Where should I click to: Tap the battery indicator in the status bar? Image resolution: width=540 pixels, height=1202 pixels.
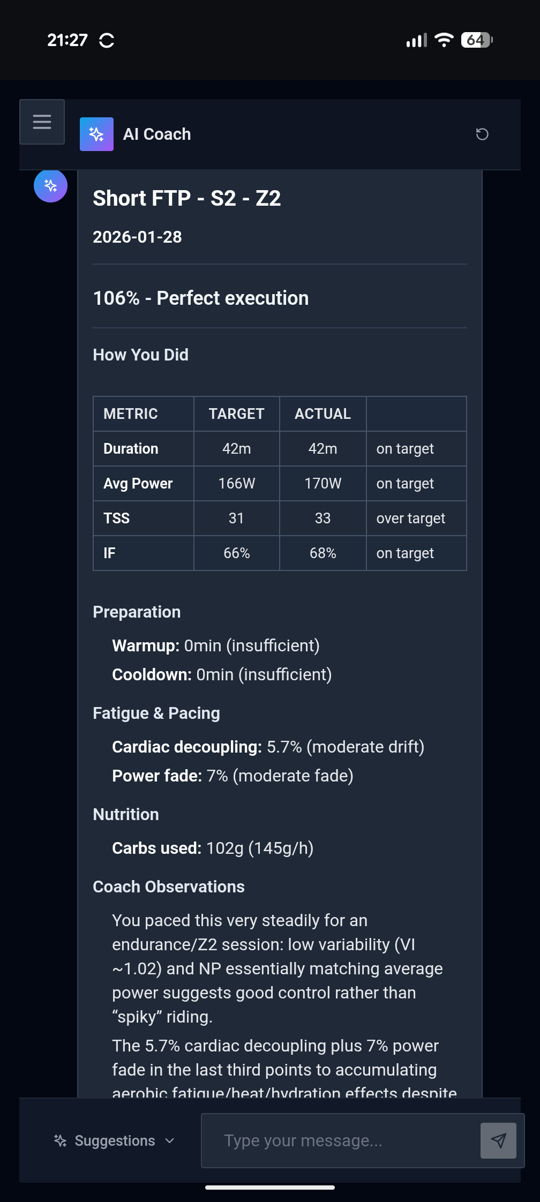click(476, 40)
